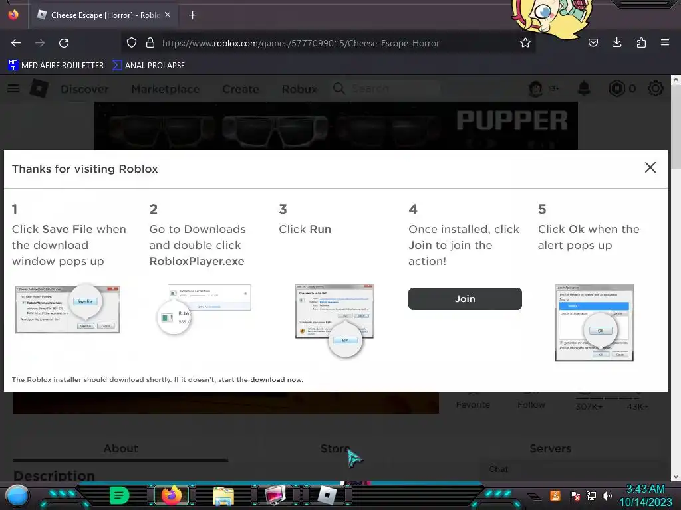This screenshot has width=681, height=510.
Task: Switch to the About tab
Action: tap(121, 448)
